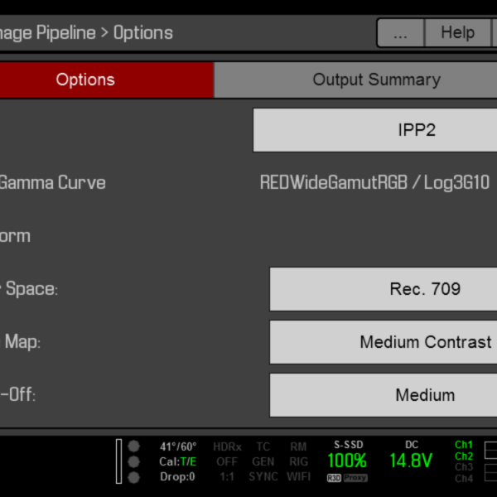Click the DC 14.8V power indicator
Viewport: 497px width, 497px height.
(x=411, y=456)
